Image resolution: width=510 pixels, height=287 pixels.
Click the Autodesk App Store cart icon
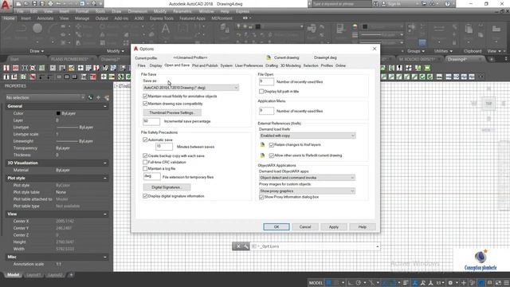(424, 4)
